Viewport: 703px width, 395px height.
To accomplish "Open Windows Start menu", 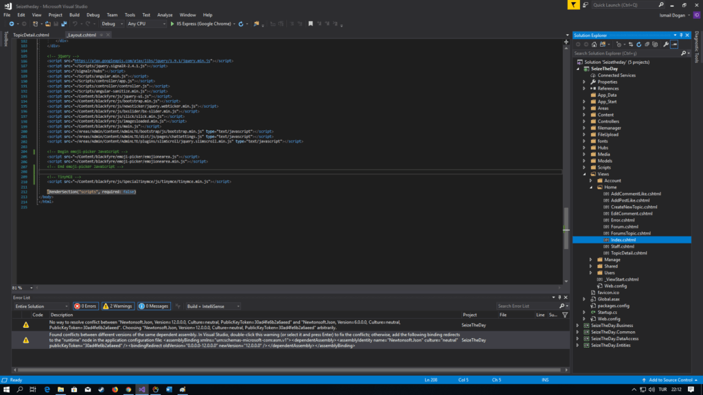I will pyautogui.click(x=6, y=390).
